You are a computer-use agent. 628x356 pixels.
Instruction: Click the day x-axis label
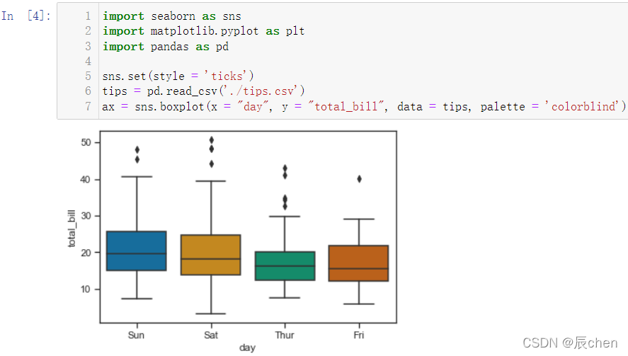(248, 348)
